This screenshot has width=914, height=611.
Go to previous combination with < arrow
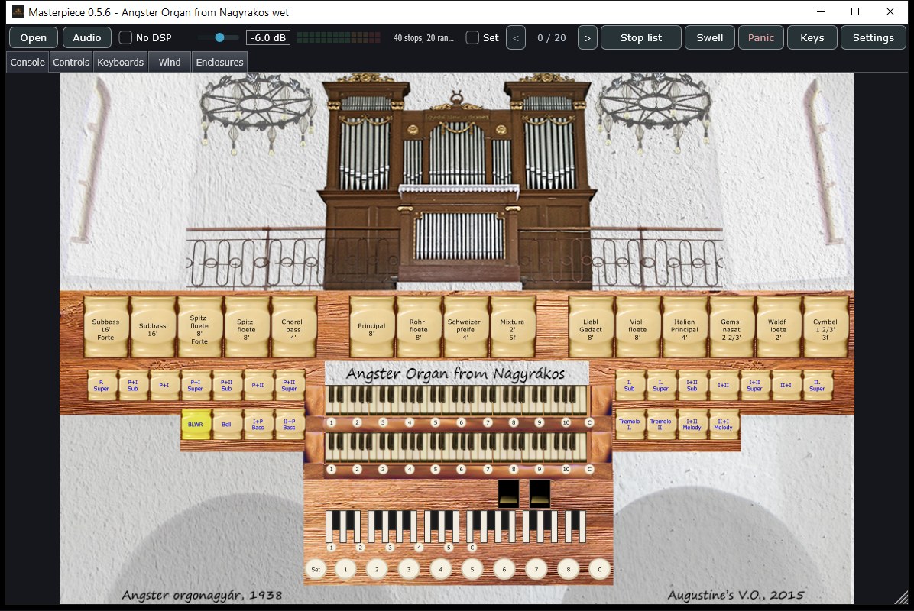(516, 38)
